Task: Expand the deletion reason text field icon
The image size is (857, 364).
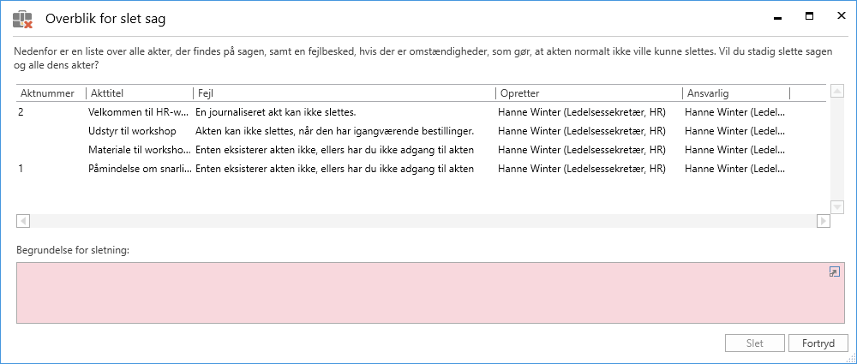Action: click(834, 272)
